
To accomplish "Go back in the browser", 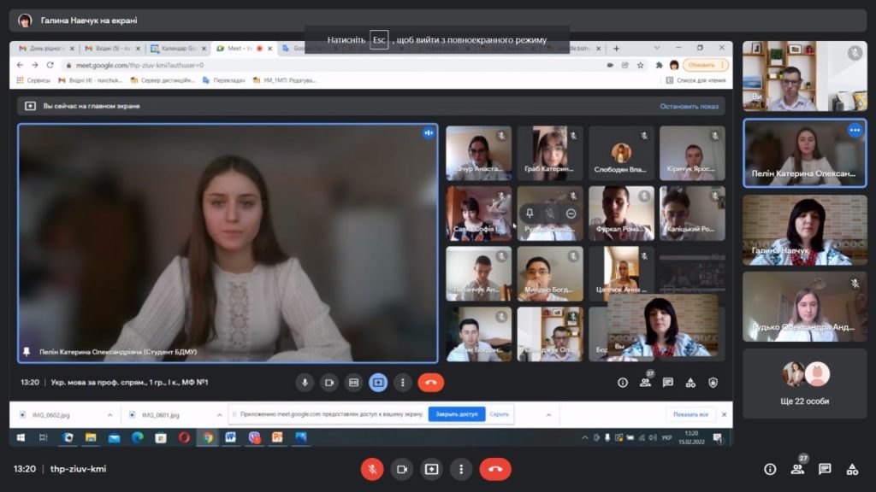I will [x=21, y=65].
